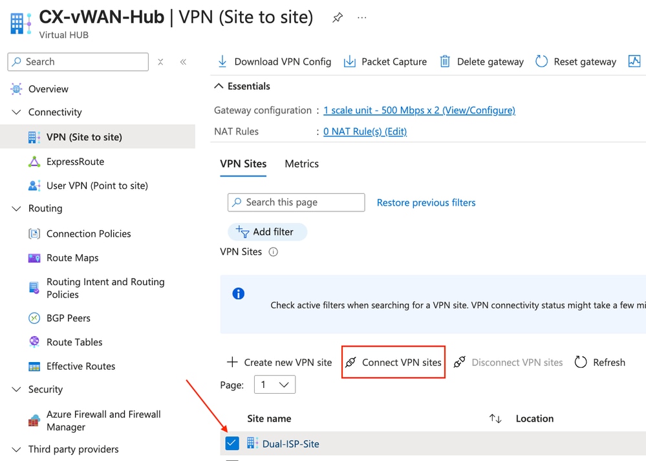Collapse the Essentials section
The height and width of the screenshot is (461, 646).
click(219, 86)
